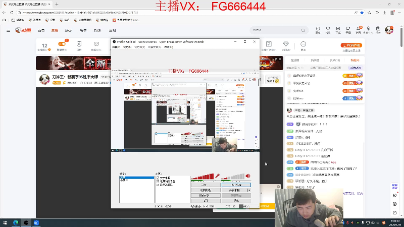
Task: Open the watch history clock icon
Action: click(318, 29)
